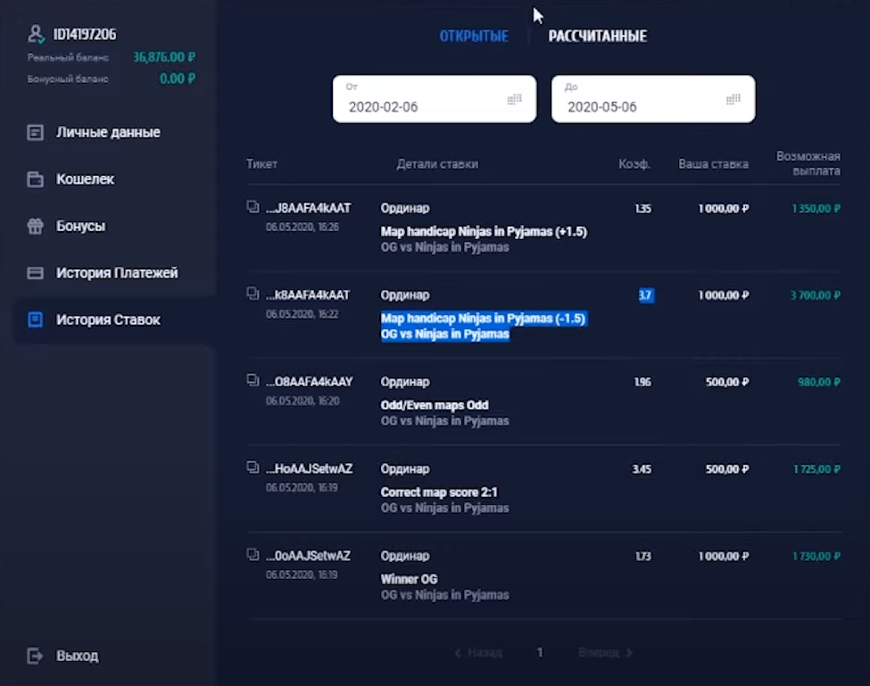
Task: Click the Возможная выплата column header
Action: [x=808, y=163]
